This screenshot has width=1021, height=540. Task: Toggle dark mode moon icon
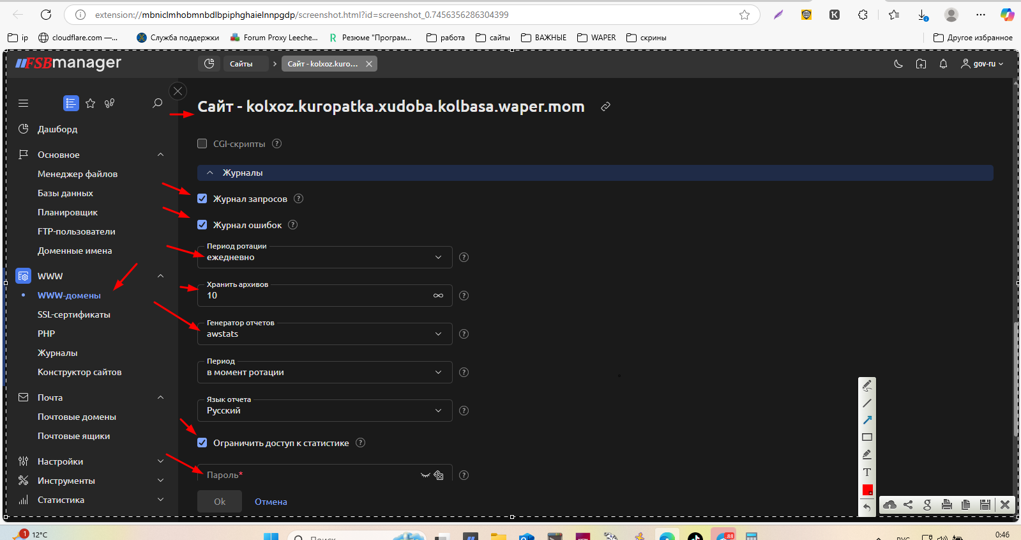[x=898, y=64]
